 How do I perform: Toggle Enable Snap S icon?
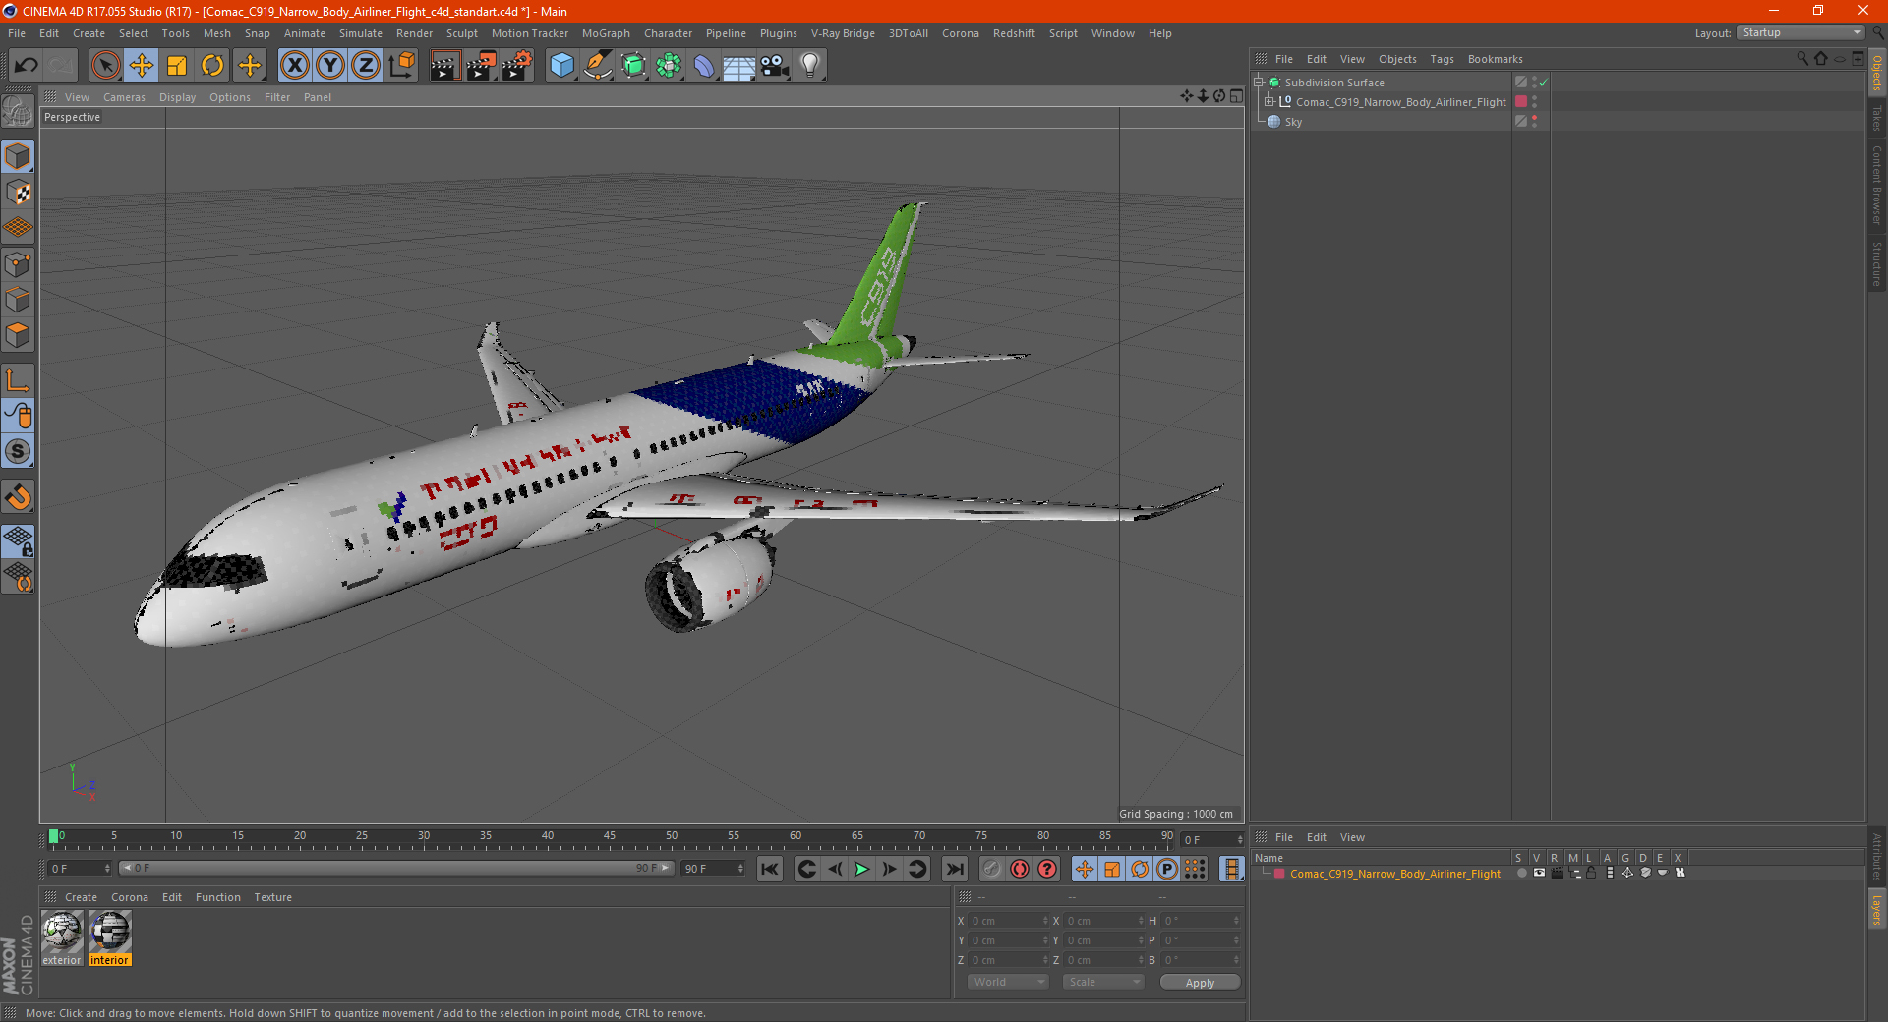pos(18,451)
